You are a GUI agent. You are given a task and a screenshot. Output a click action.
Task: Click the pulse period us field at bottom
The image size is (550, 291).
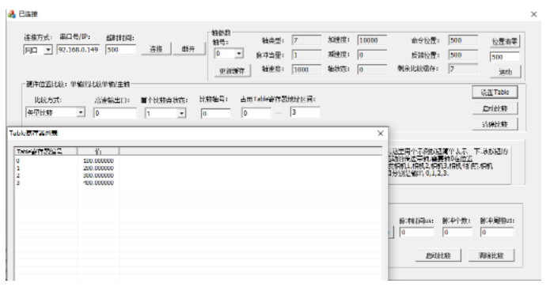497,232
